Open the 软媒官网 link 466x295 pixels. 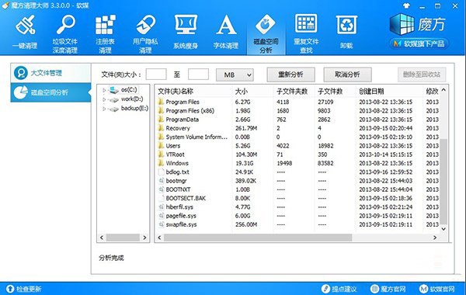tap(437, 289)
